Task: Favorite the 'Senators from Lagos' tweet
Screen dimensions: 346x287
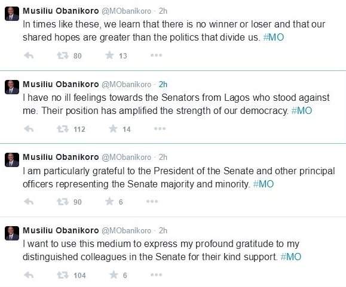Action: (x=113, y=129)
